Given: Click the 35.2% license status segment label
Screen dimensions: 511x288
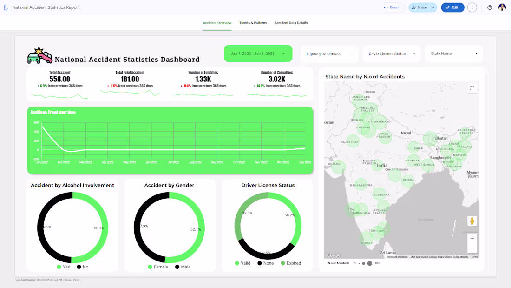Looking at the screenshot, I should point(289,215).
